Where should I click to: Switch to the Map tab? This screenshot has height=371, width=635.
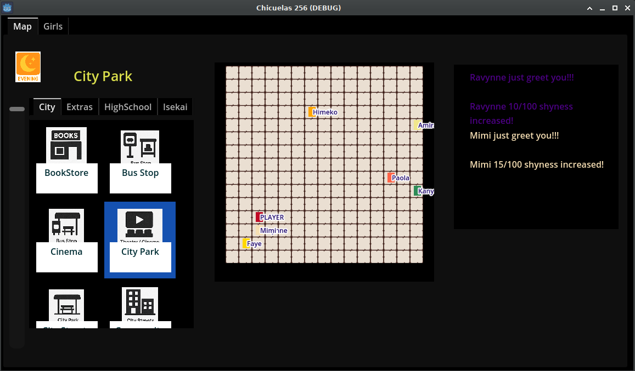(x=23, y=26)
